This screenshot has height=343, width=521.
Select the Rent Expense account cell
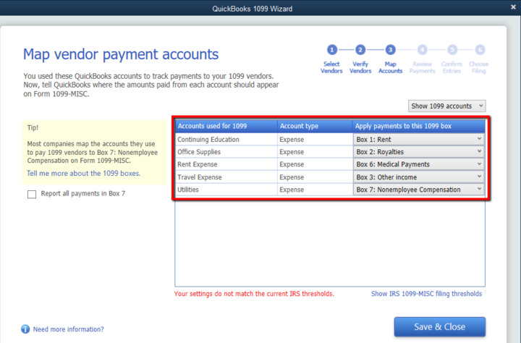(x=226, y=164)
